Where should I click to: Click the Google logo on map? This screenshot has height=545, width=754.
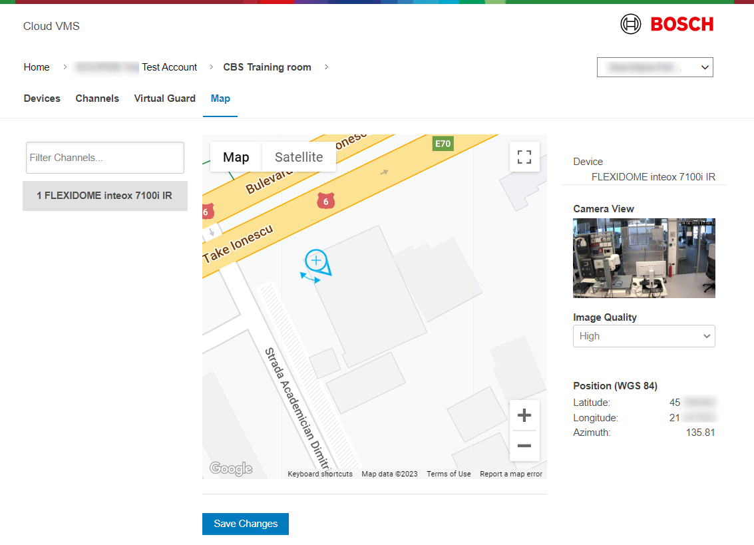pos(231,468)
